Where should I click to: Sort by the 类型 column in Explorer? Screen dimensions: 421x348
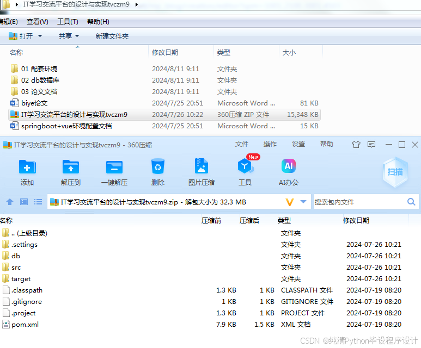(x=224, y=53)
